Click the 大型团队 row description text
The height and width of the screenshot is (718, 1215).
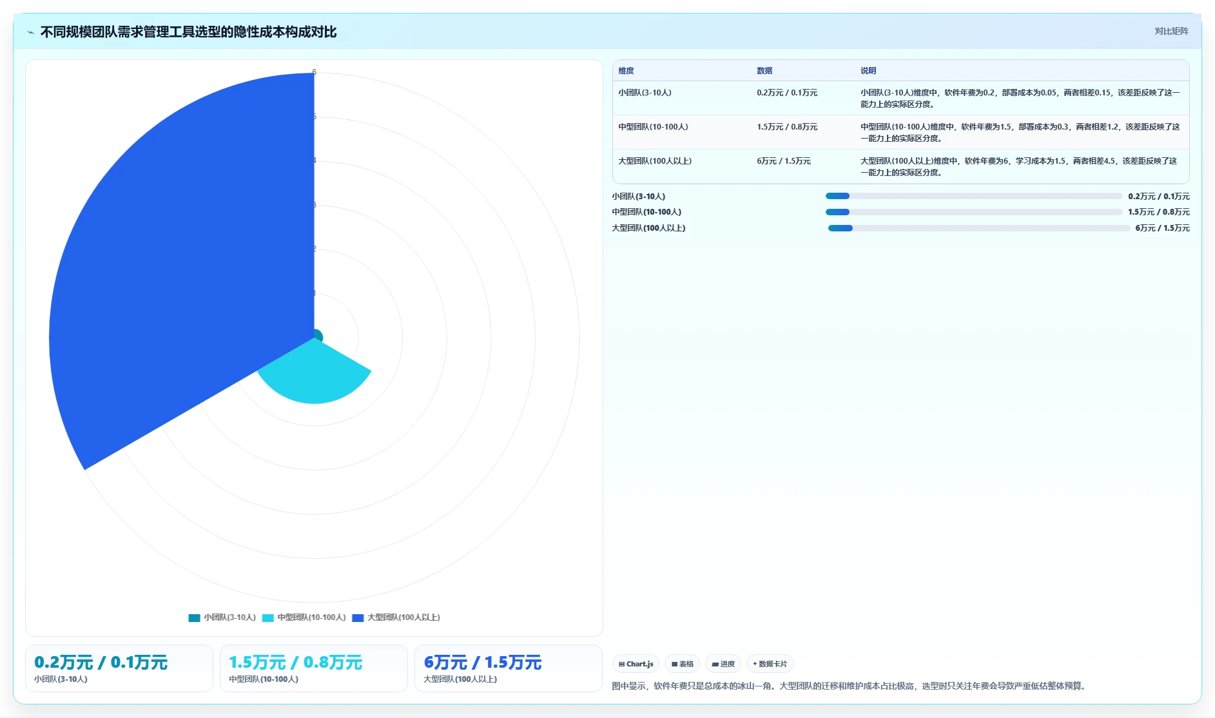[1019, 167]
